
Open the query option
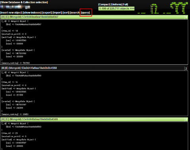[x=85, y=13]
